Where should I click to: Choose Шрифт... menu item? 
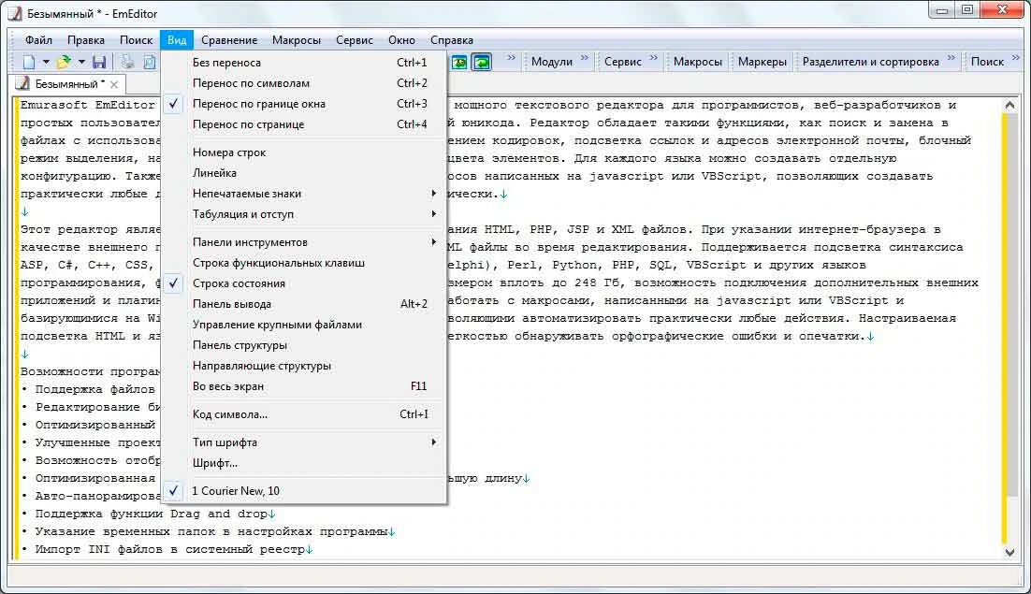304,463
